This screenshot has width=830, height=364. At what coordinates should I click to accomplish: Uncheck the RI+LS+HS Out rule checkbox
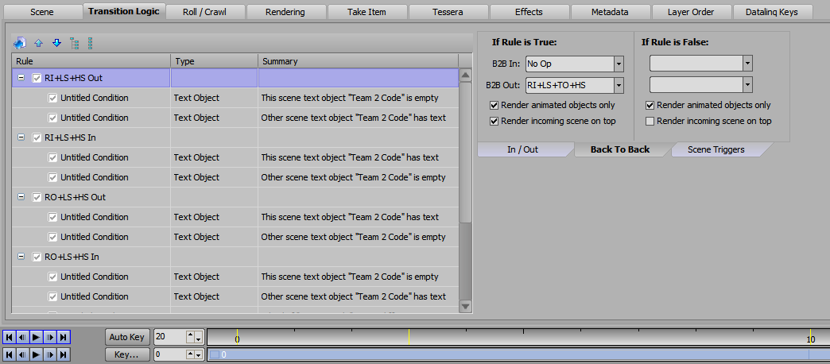37,78
